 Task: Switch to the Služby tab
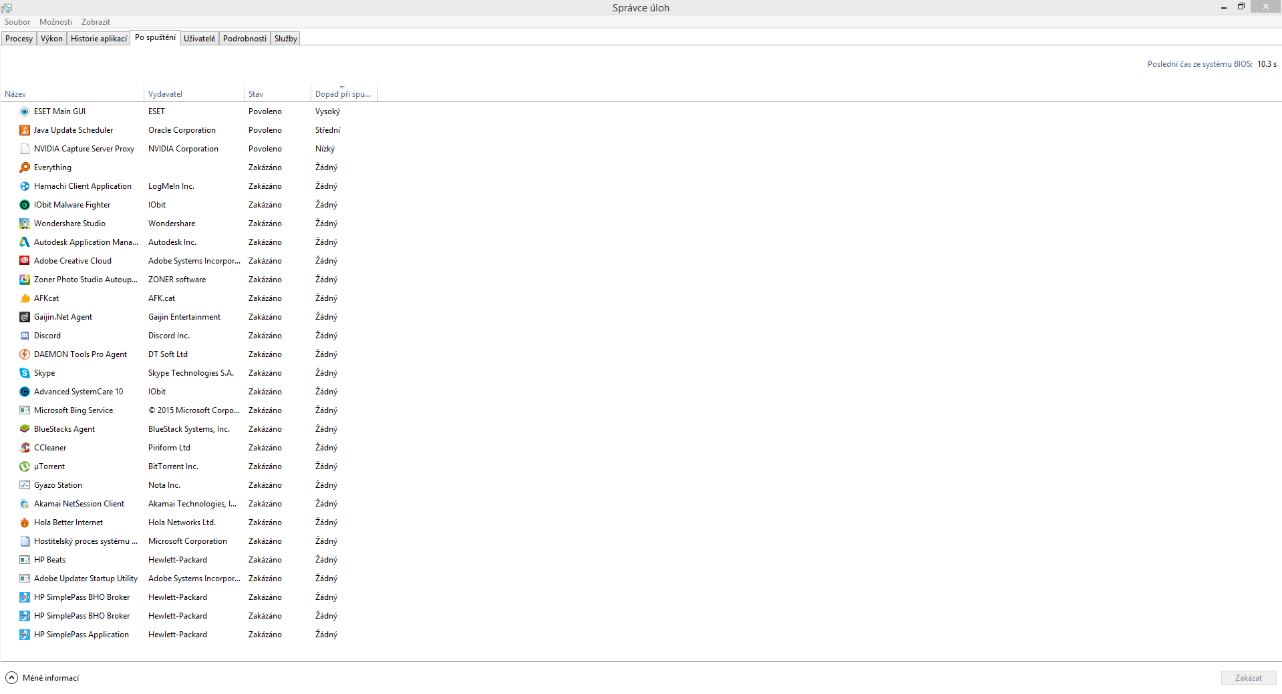pyautogui.click(x=285, y=39)
